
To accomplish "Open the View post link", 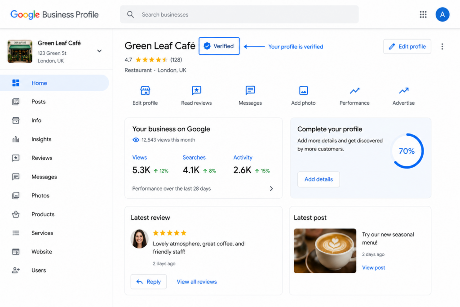I will [x=373, y=268].
